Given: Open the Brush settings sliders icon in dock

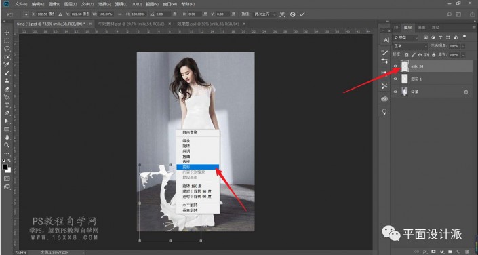Looking at the screenshot, I should pyautogui.click(x=384, y=61).
